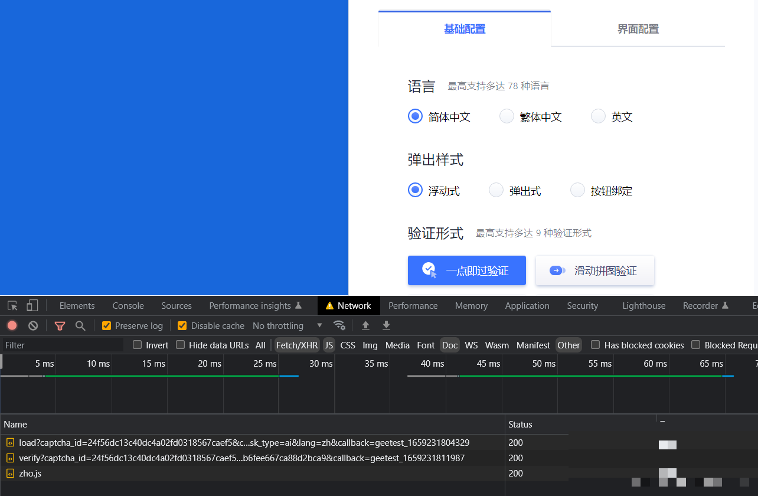758x496 pixels.
Task: Export HAR file using download icon
Action: pos(386,325)
